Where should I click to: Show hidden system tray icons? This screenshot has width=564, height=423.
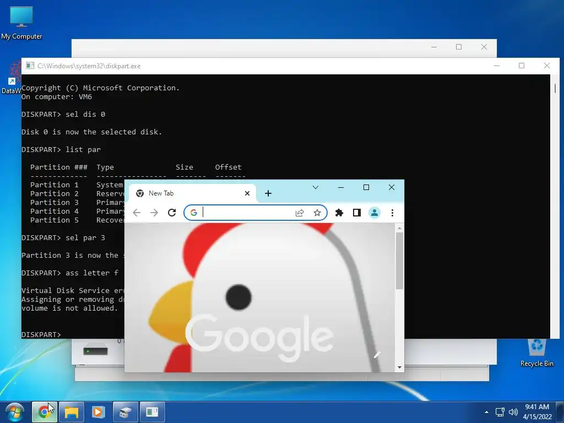click(487, 412)
